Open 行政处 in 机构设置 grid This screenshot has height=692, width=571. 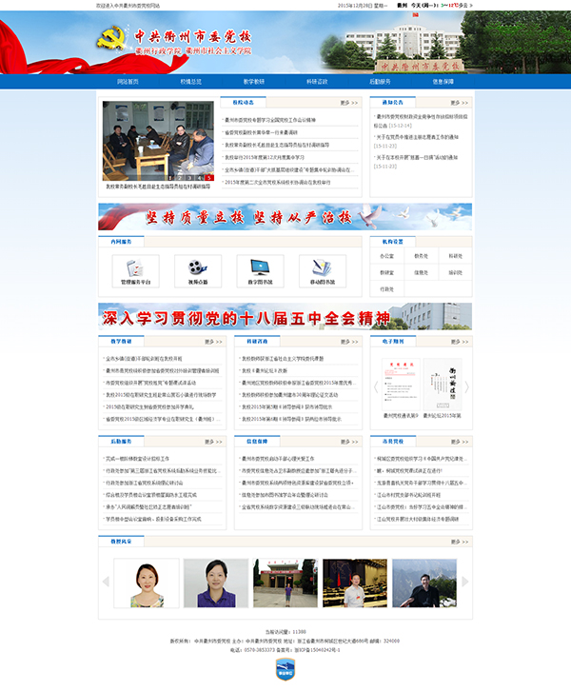pyautogui.click(x=387, y=289)
